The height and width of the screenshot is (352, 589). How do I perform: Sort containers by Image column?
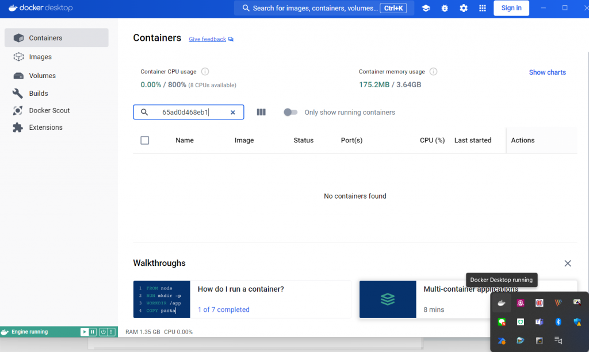244,140
